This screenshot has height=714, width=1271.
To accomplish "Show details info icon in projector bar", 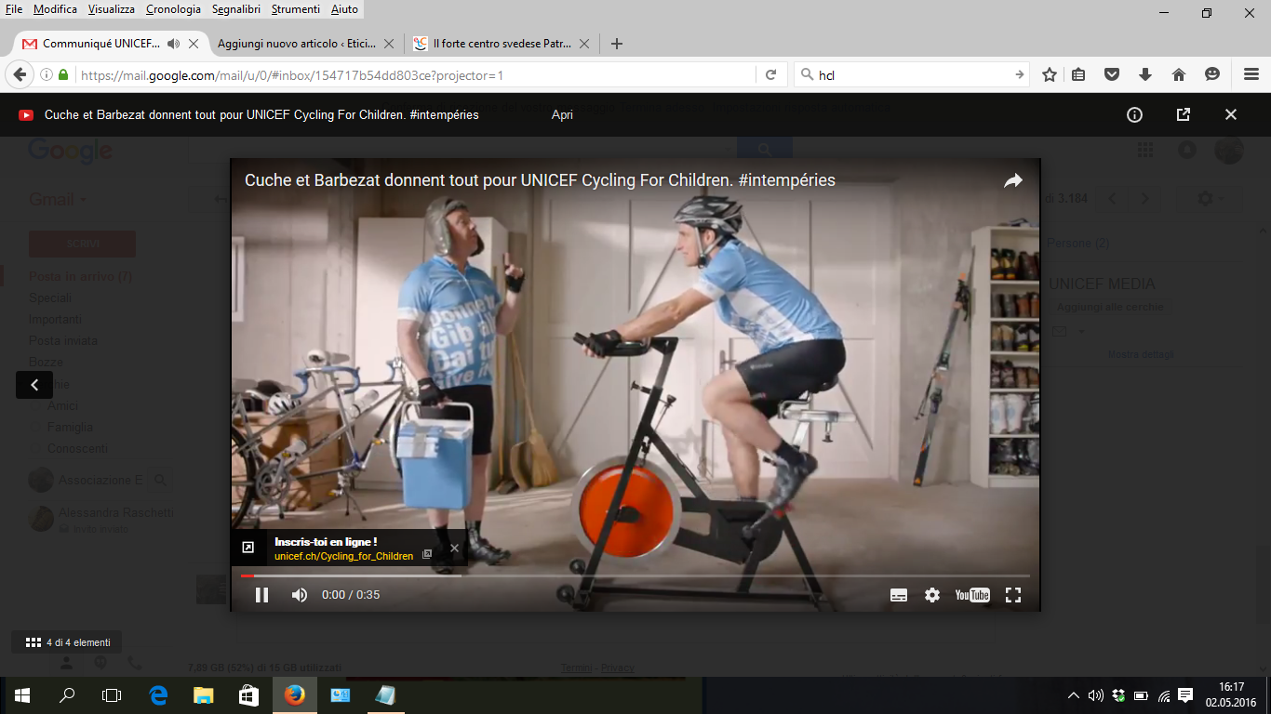I will [1134, 115].
